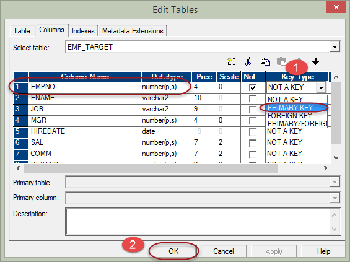
Task: Uncheck Not Null for EMPNO
Action: click(253, 87)
